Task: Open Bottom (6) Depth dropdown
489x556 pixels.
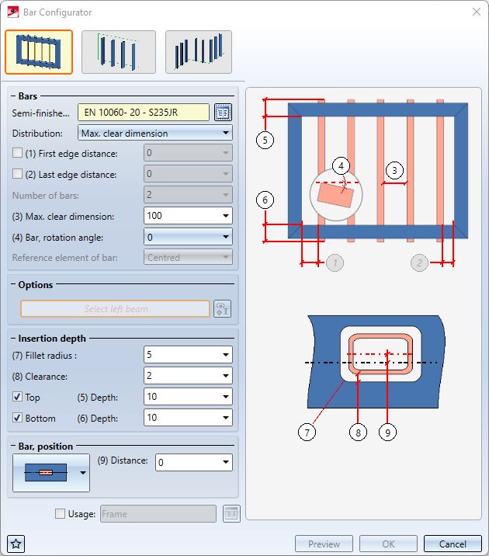Action: click(226, 418)
